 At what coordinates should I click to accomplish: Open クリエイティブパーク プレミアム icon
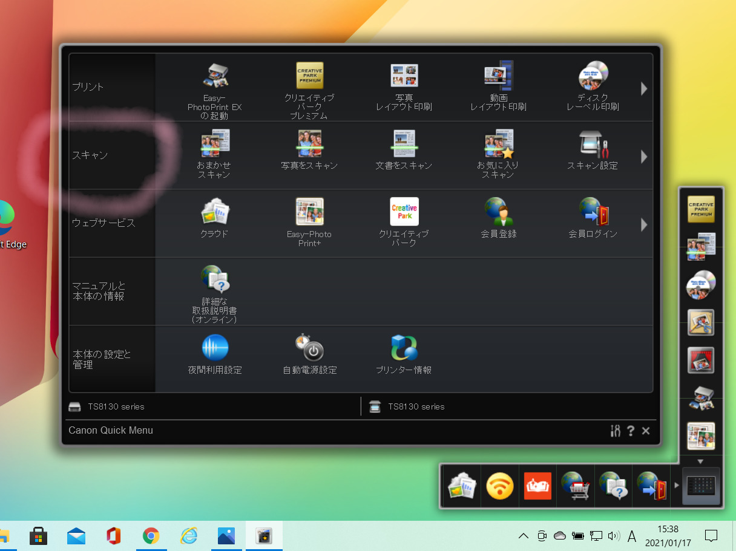(309, 76)
